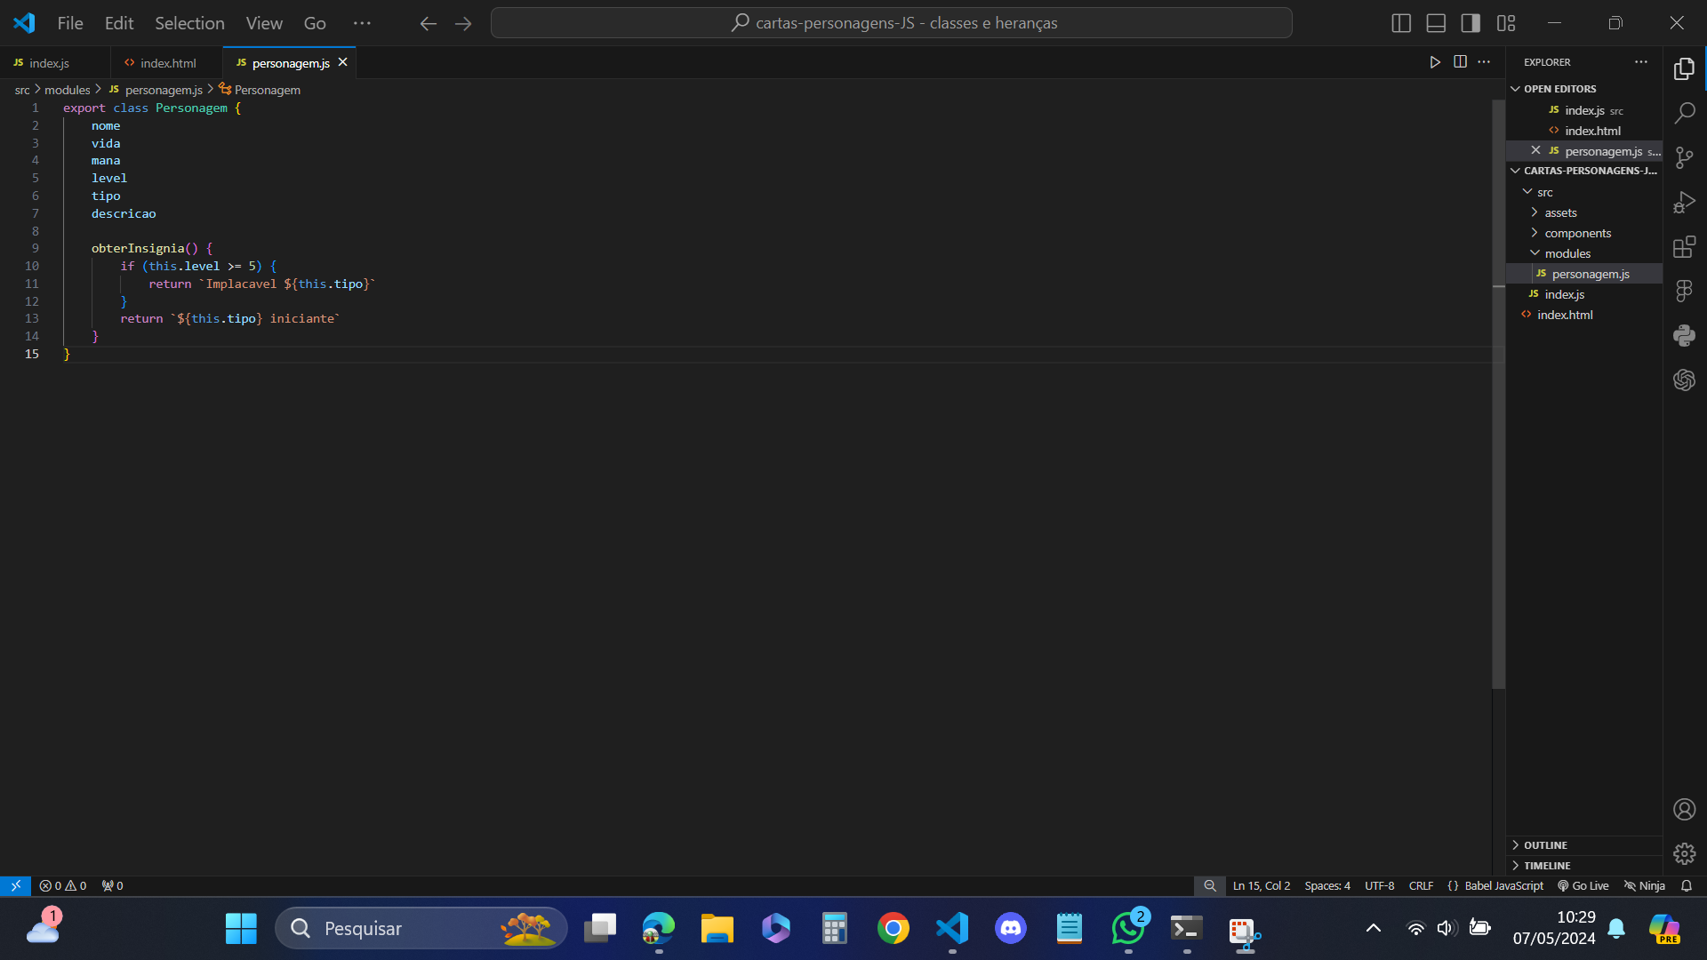The height and width of the screenshot is (960, 1707).
Task: Expand the assets folder
Action: [x=1583, y=212]
